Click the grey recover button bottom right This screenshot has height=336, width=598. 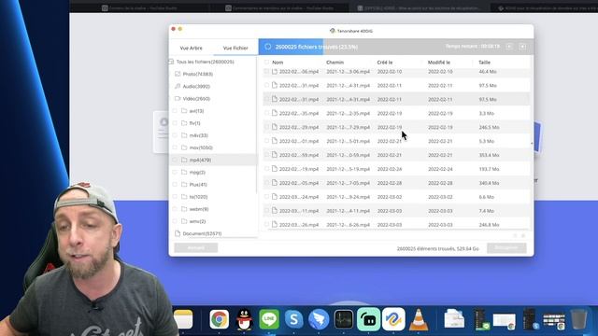pyautogui.click(x=506, y=247)
